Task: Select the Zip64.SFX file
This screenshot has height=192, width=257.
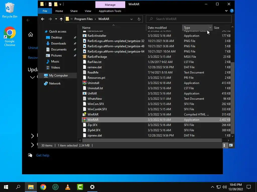Action: (x=94, y=130)
